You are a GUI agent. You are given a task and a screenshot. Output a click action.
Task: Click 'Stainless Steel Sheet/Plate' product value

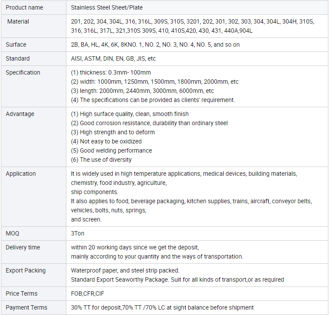click(x=107, y=7)
